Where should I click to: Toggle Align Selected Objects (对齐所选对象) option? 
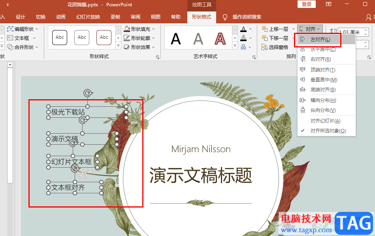326,131
